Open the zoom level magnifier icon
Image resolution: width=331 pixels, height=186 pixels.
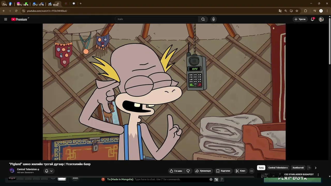point(286,11)
